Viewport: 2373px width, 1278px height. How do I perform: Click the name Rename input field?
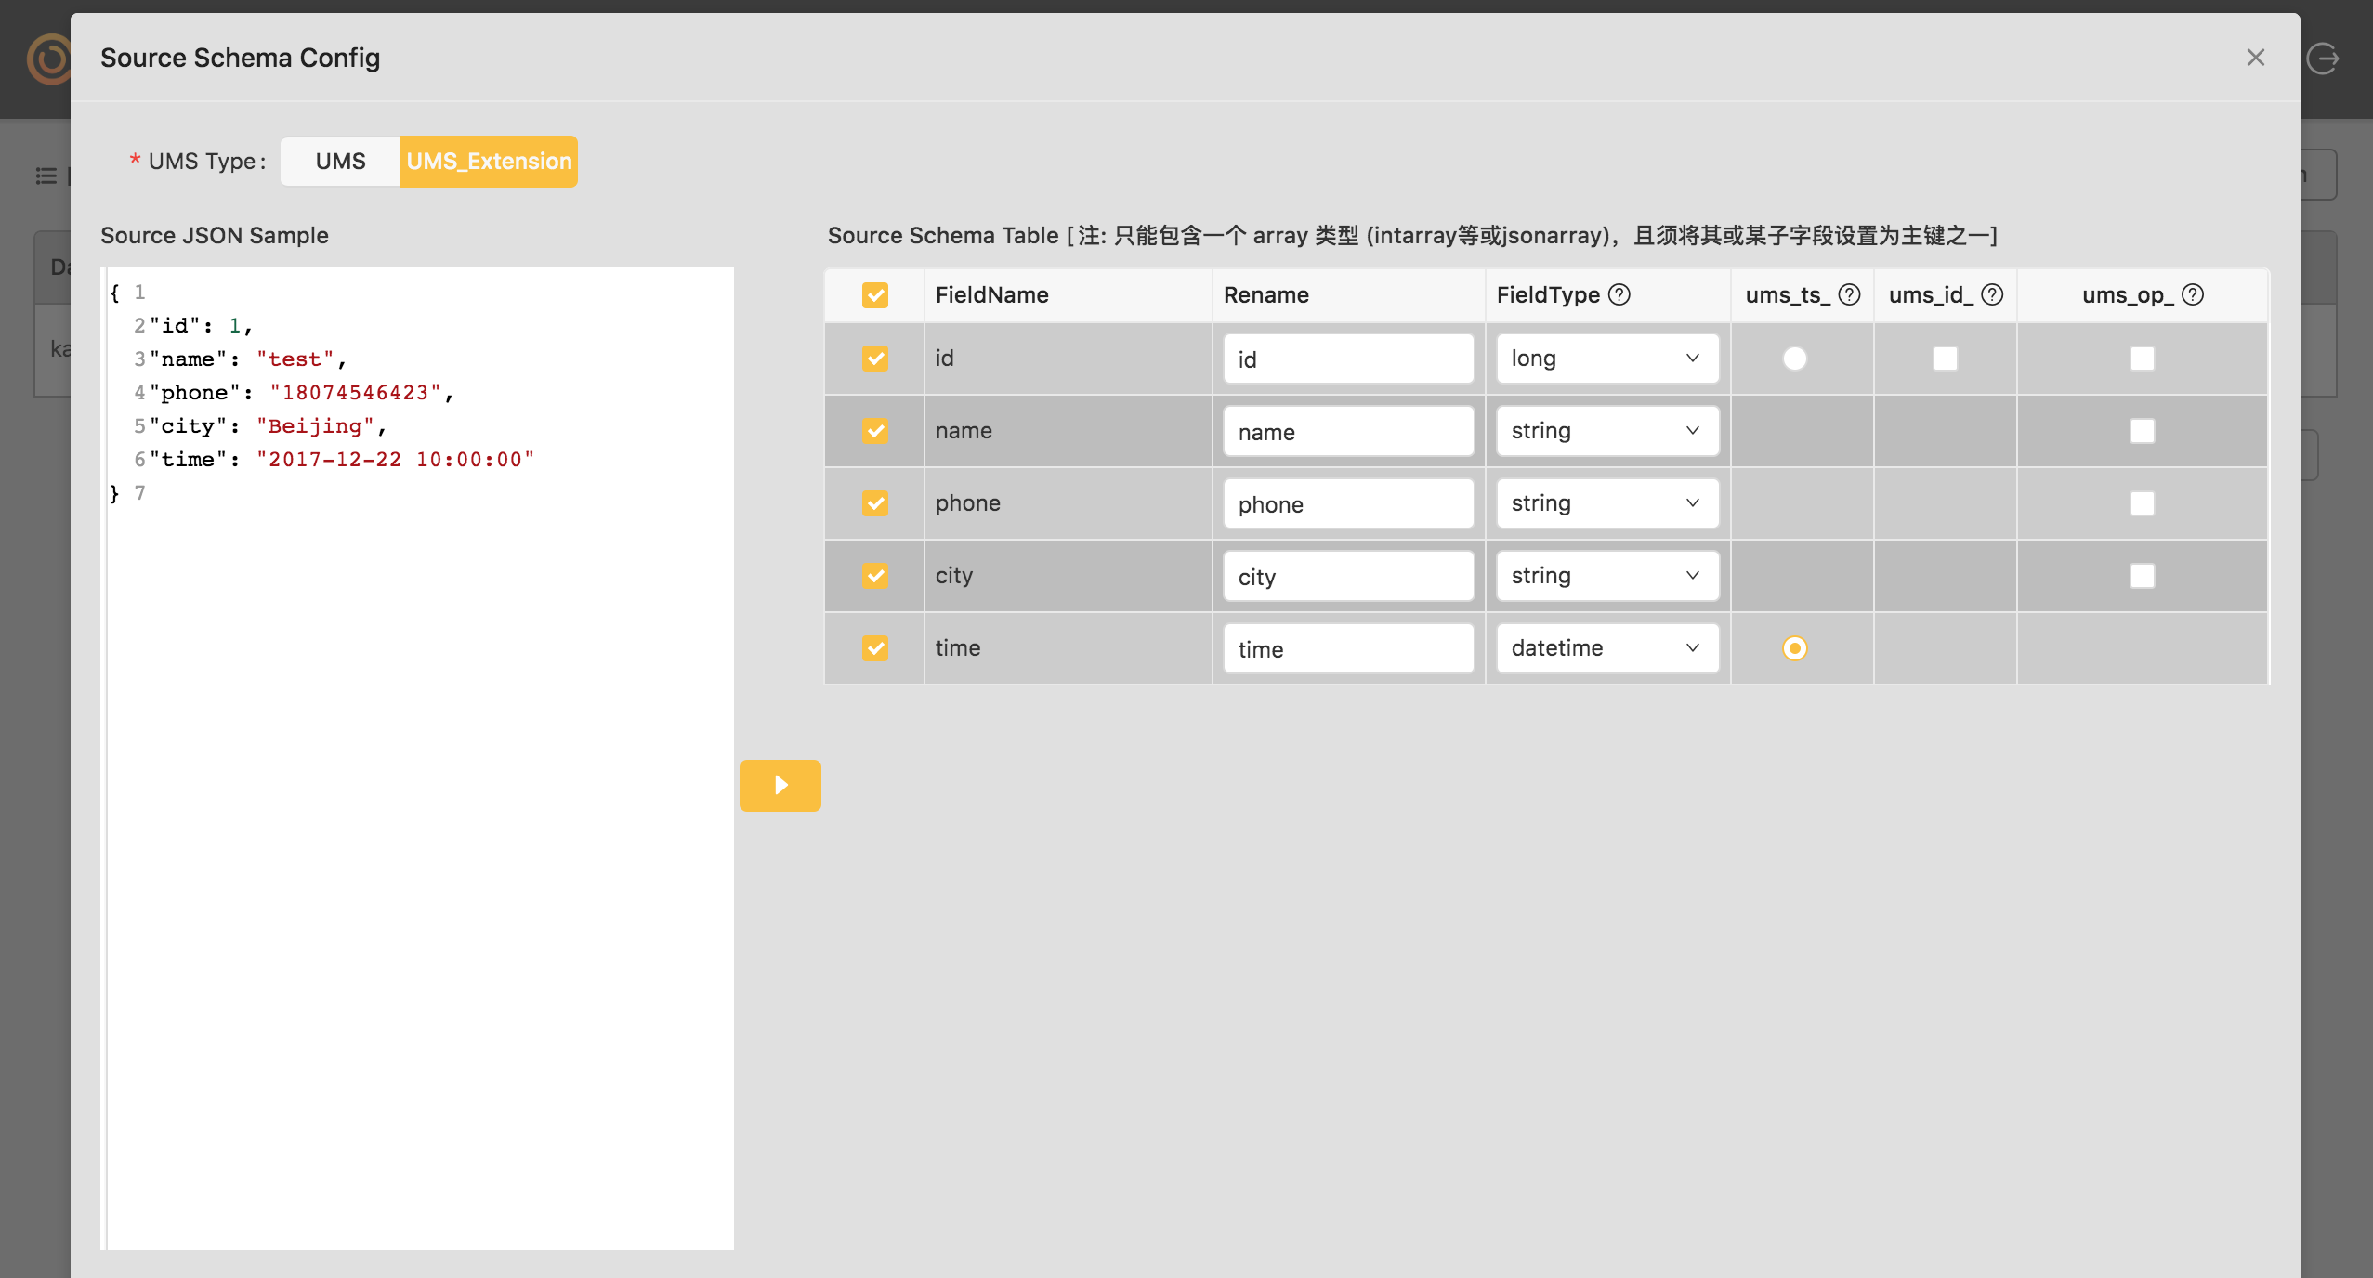[1347, 432]
